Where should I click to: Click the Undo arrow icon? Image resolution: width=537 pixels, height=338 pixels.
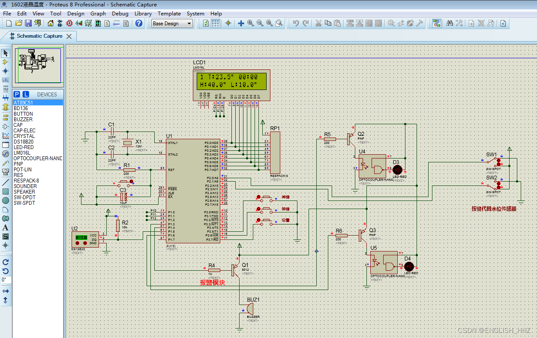coord(296,24)
